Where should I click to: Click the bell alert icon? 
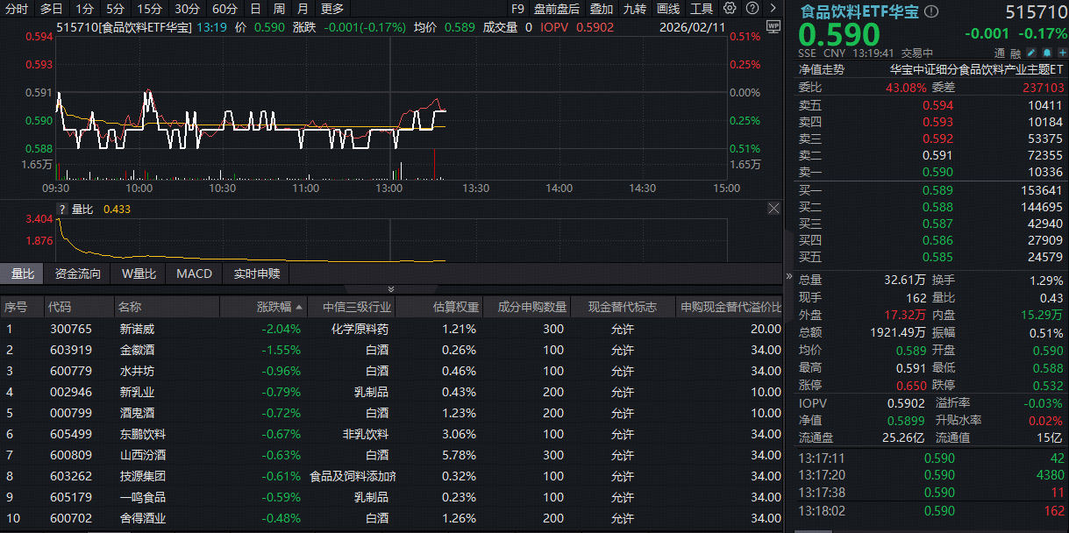tap(1046, 53)
